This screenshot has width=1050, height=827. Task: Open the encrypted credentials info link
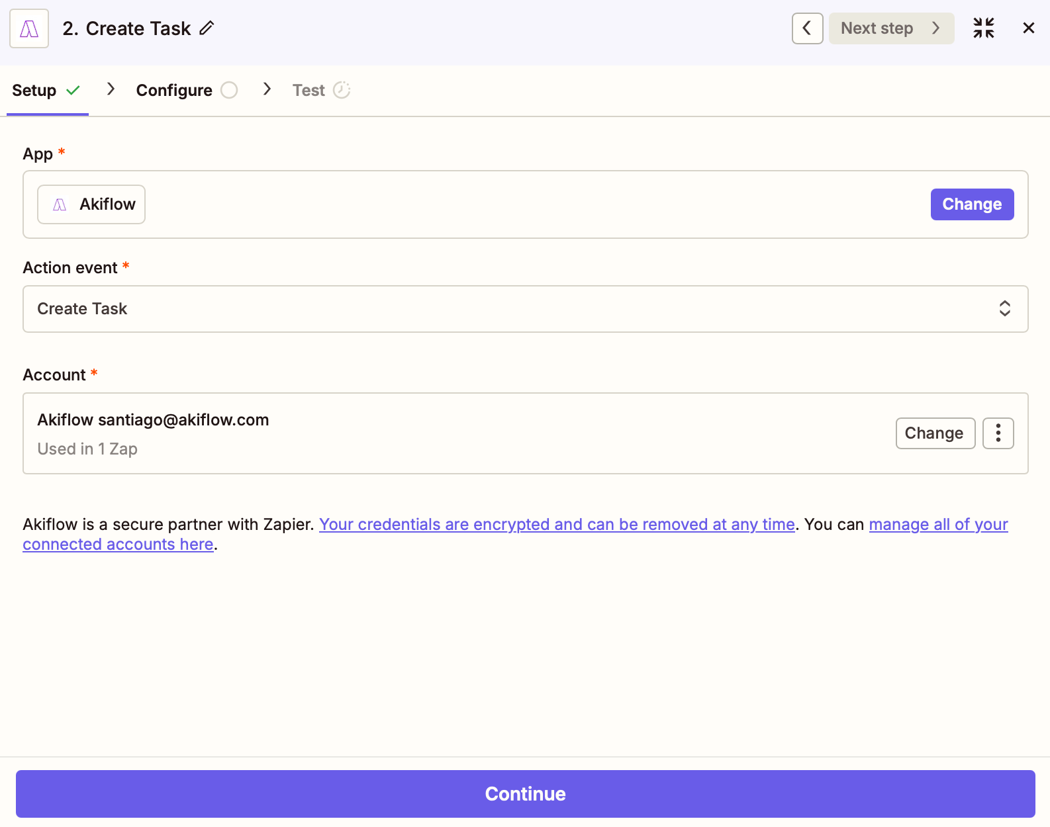[557, 525]
